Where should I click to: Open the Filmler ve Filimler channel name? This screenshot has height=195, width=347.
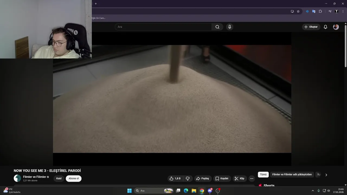point(34,177)
